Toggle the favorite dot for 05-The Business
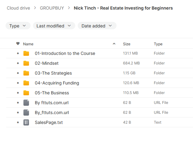 tap(18, 93)
